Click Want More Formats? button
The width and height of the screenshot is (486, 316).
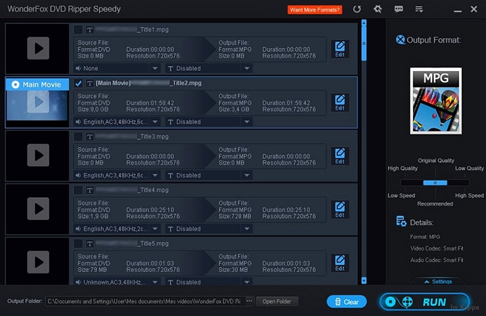[315, 9]
